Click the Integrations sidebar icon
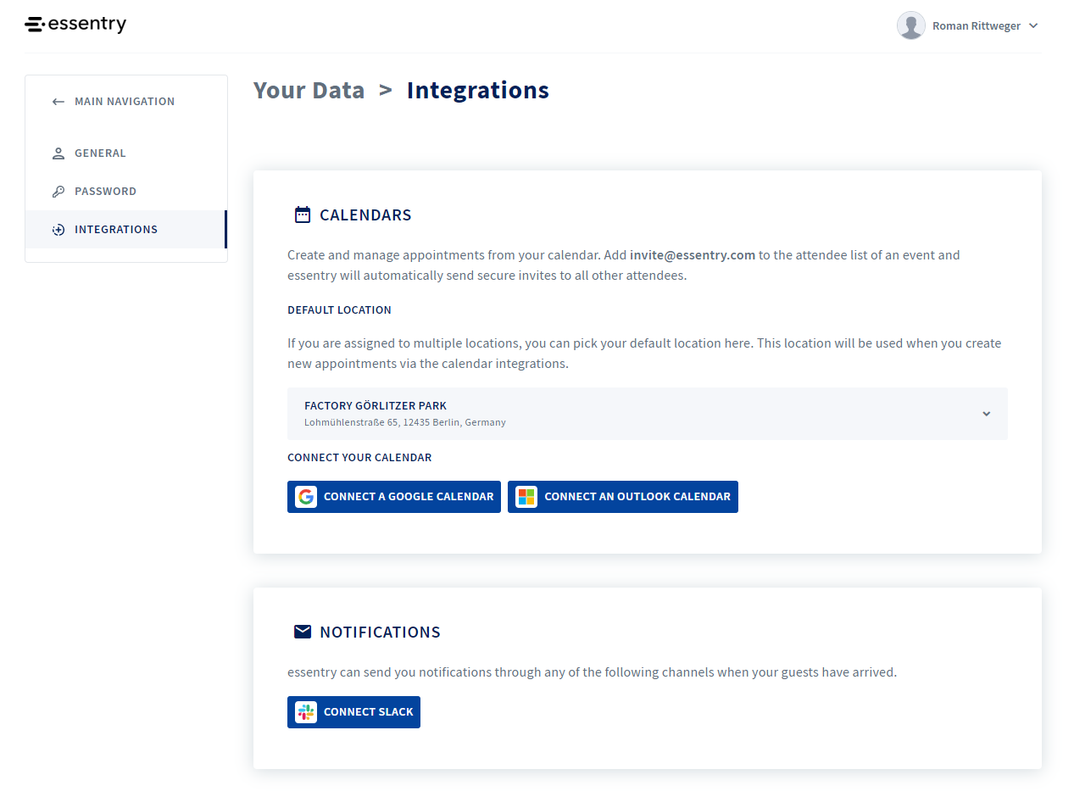1074x797 pixels. coord(58,230)
